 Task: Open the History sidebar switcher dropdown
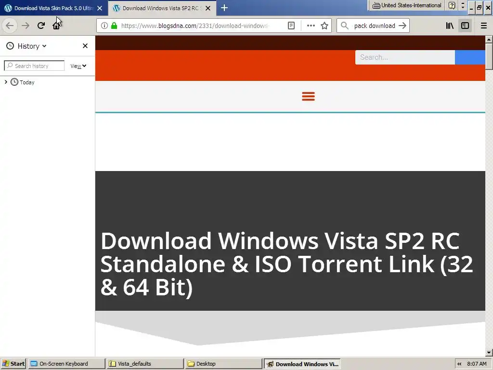tap(26, 46)
